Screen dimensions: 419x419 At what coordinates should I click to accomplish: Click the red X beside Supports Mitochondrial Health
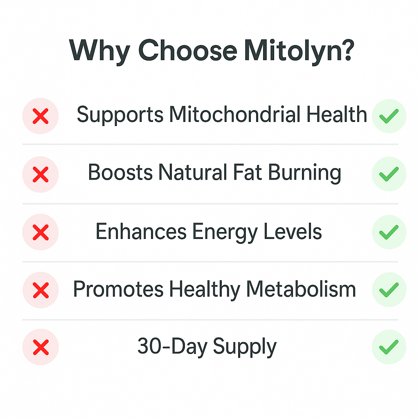41,116
